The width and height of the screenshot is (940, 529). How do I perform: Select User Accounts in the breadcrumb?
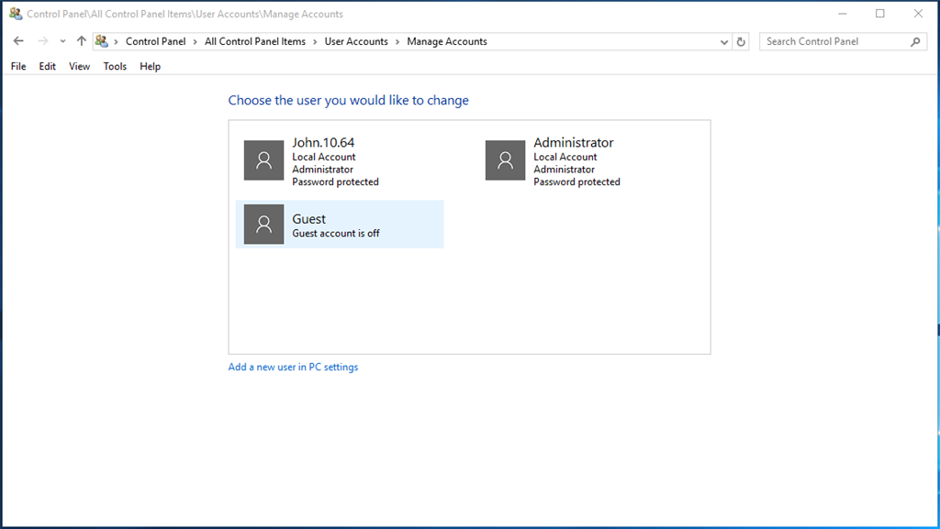(356, 41)
